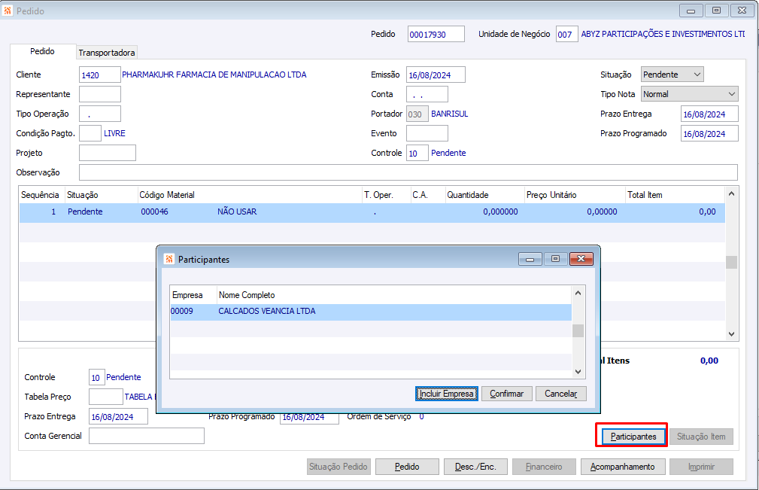Click the PHARMAKUHR FARMACIA DE MANIPULACAO LTDA name
This screenshot has width=759, height=490.
pos(214,75)
